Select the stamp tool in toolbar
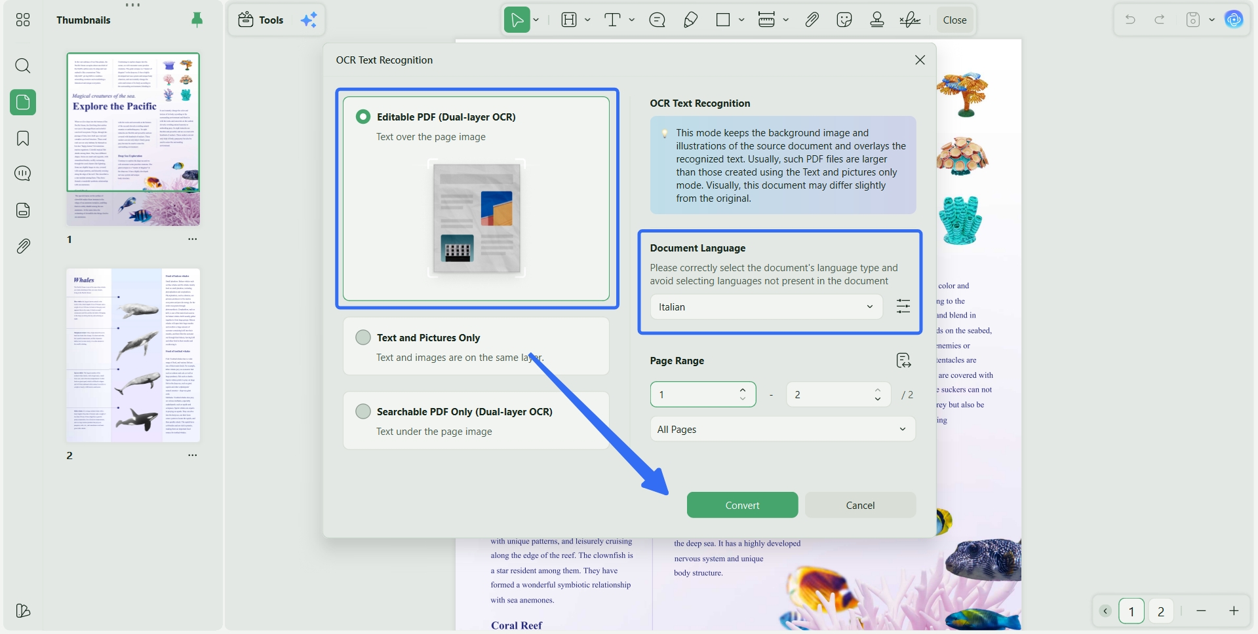 click(877, 20)
